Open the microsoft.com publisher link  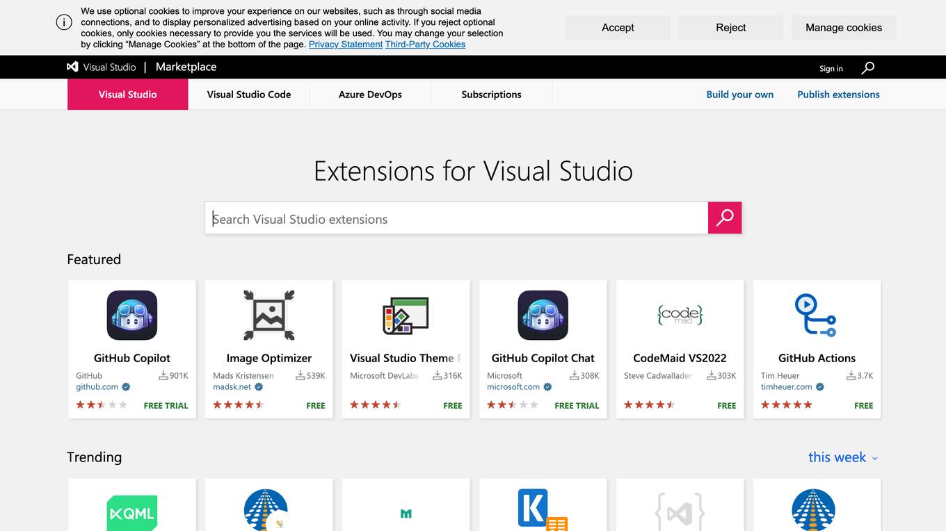(513, 387)
